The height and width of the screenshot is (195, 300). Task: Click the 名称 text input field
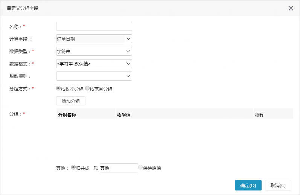point(94,26)
